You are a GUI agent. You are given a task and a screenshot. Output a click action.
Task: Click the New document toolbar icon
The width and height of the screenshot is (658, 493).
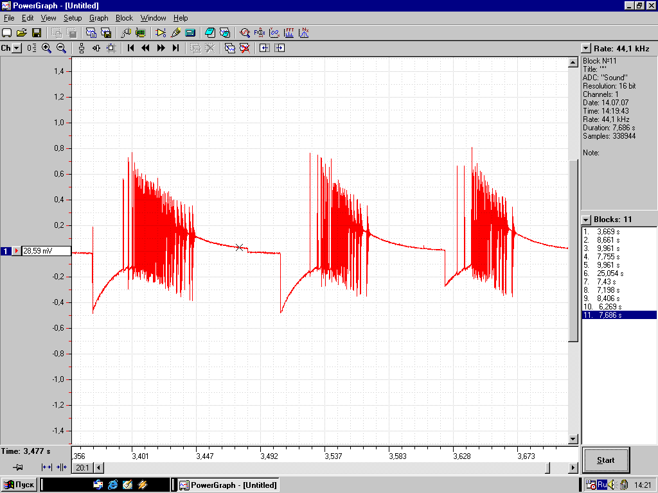coord(6,33)
